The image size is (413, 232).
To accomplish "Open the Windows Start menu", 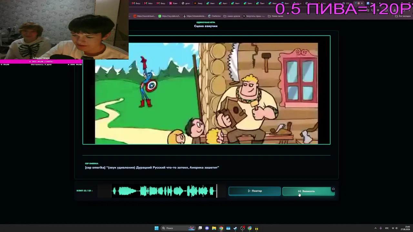I will coord(156,228).
